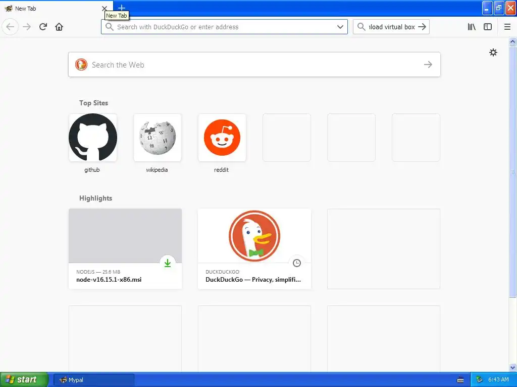
Task: Select the Mypal taskbar button
Action: pyautogui.click(x=94, y=380)
